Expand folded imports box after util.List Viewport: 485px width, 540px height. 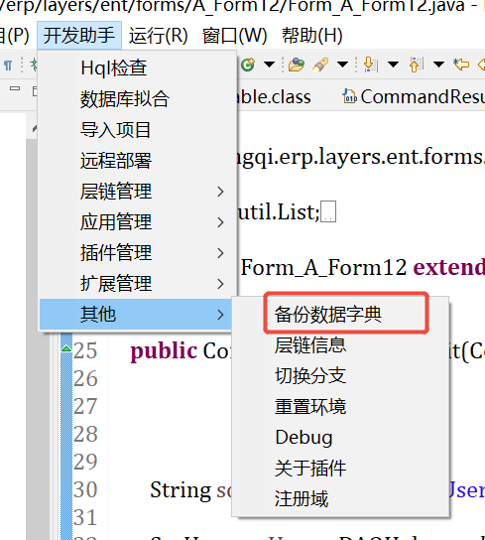[x=328, y=211]
